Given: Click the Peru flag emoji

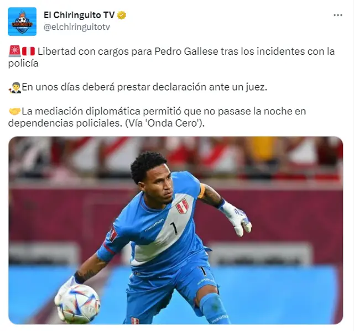Looking at the screenshot, I should pos(28,51).
